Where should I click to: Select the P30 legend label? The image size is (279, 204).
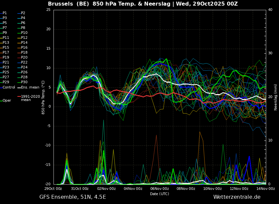click(24, 82)
